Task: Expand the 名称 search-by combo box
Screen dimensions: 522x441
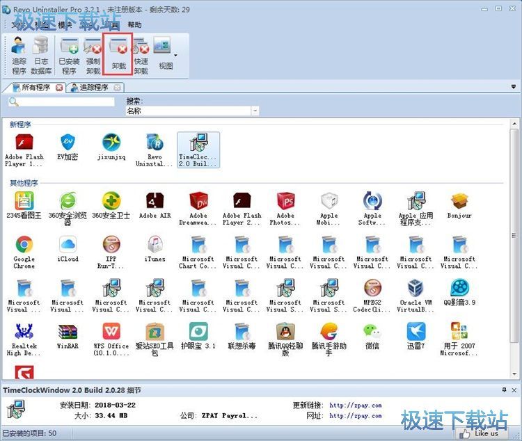Action: tap(255, 111)
